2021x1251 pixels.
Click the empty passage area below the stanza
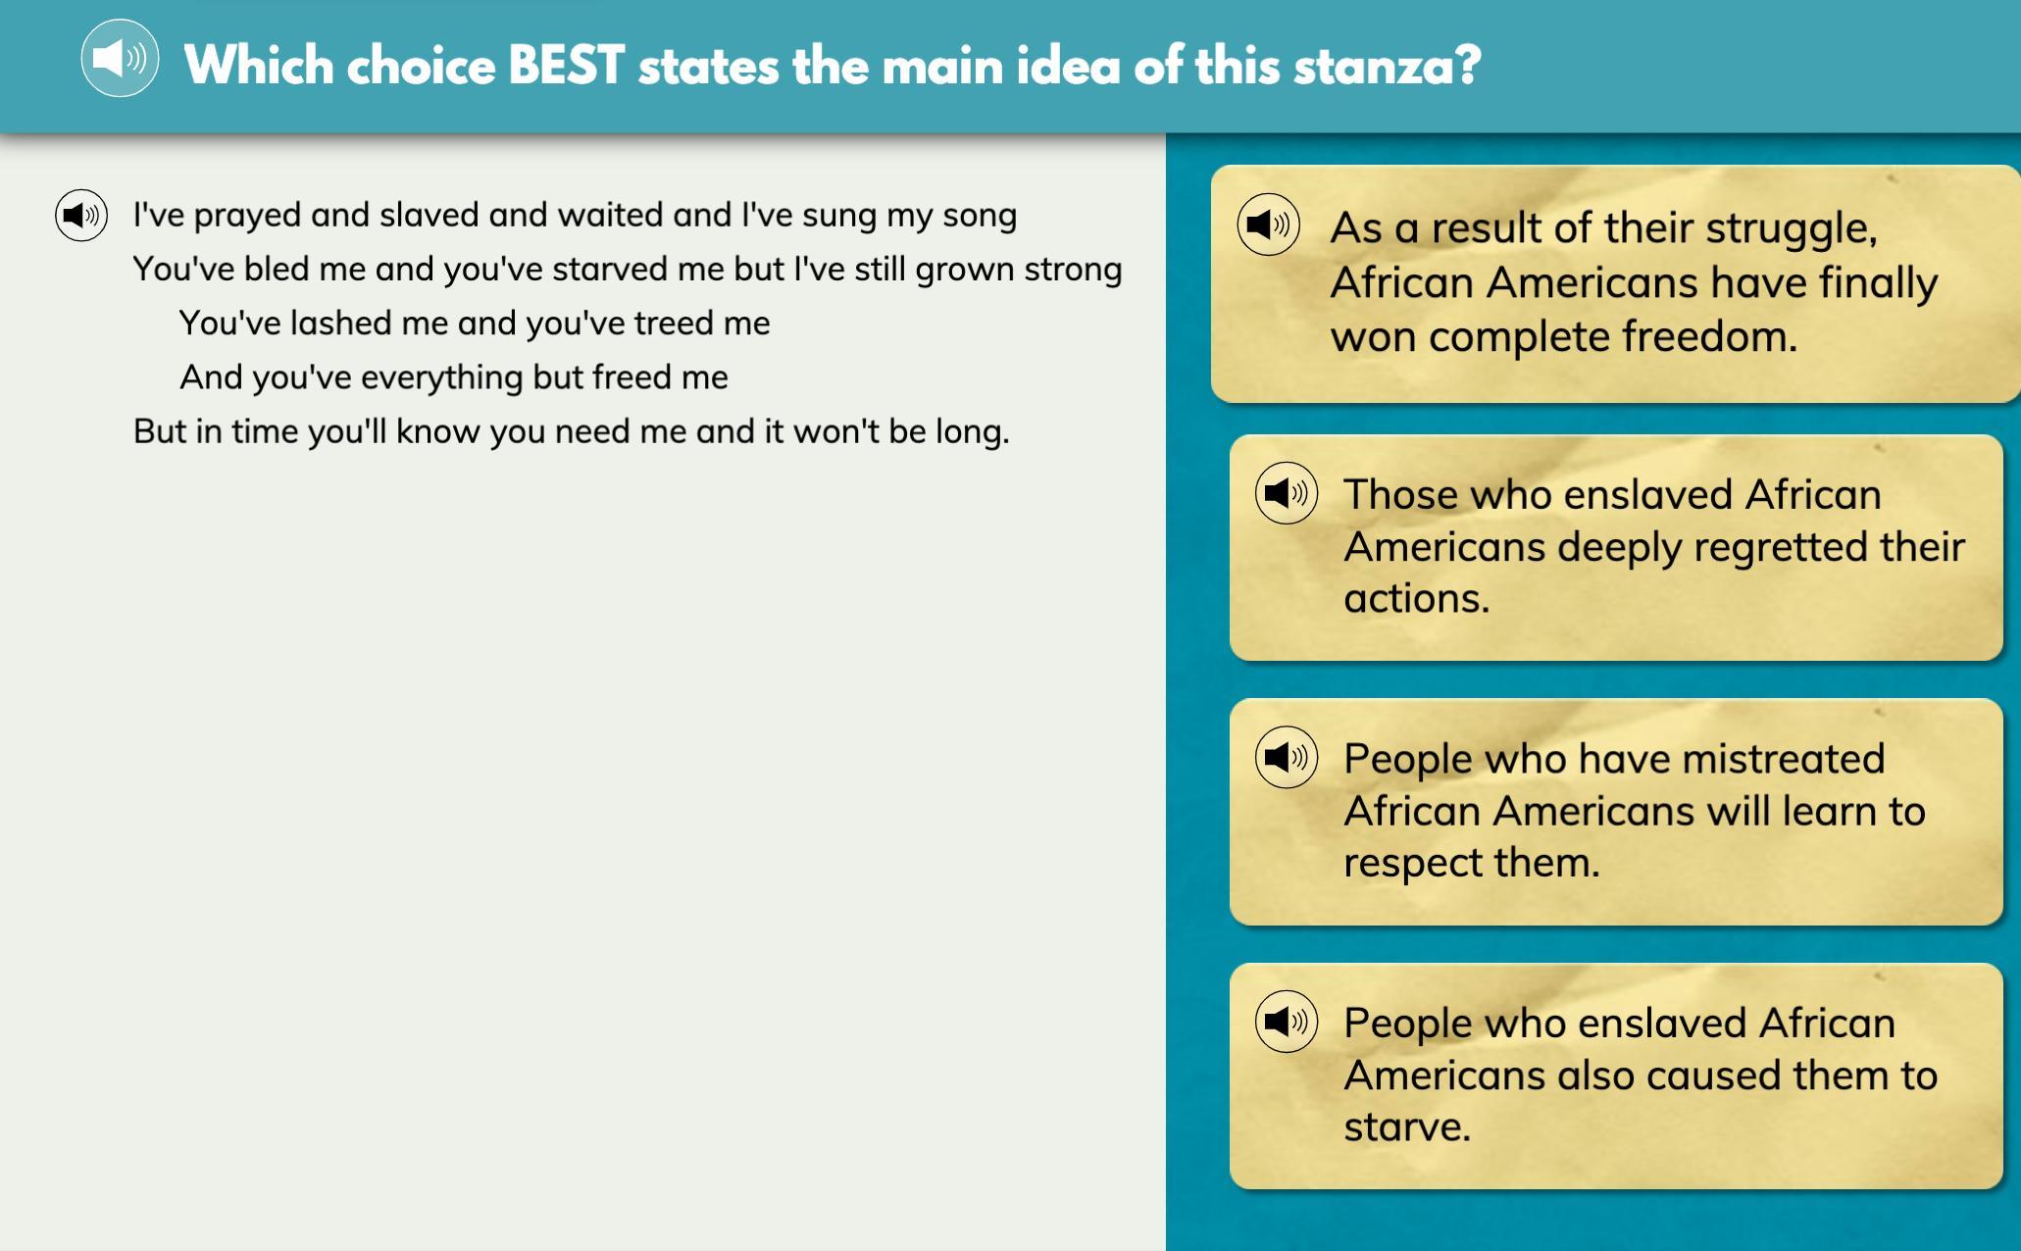(582, 843)
